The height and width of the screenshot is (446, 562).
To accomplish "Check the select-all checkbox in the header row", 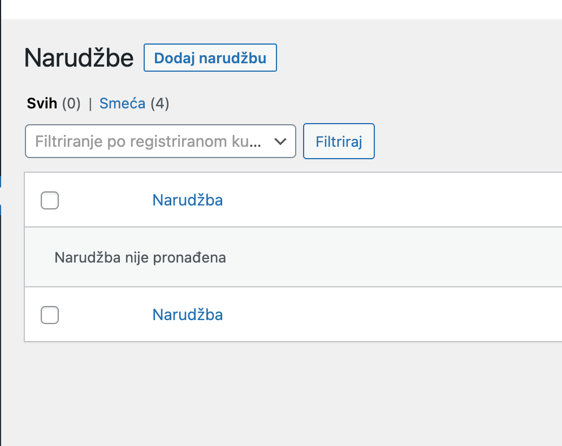I will [49, 200].
